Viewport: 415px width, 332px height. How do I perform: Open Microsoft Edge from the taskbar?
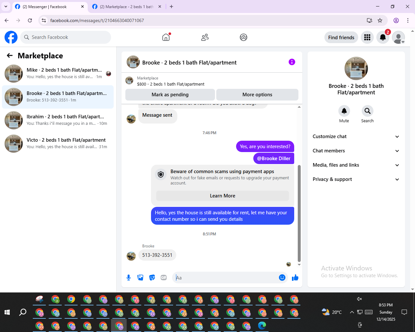(x=262, y=325)
